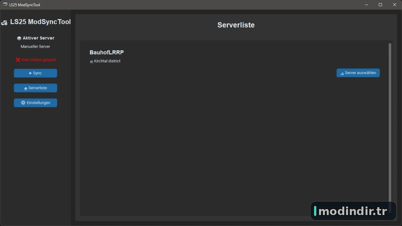
Task: Maximize the LS25 ModSyncTool window
Action: (380, 5)
